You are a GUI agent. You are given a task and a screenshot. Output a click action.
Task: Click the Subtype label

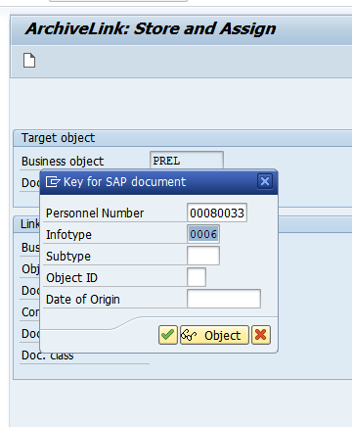click(68, 257)
